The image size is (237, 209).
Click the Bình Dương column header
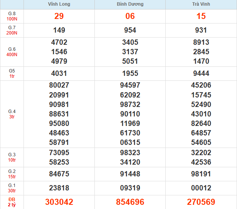[x=130, y=4]
